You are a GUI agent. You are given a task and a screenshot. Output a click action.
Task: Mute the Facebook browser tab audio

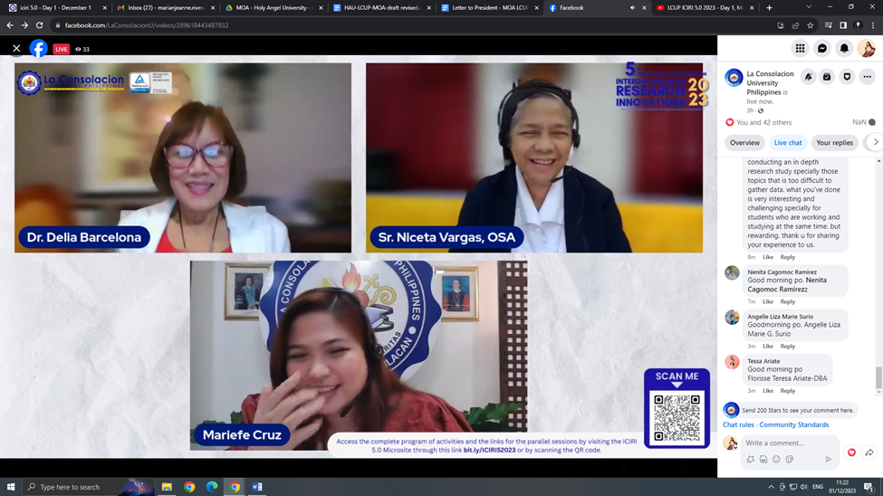[x=632, y=8]
